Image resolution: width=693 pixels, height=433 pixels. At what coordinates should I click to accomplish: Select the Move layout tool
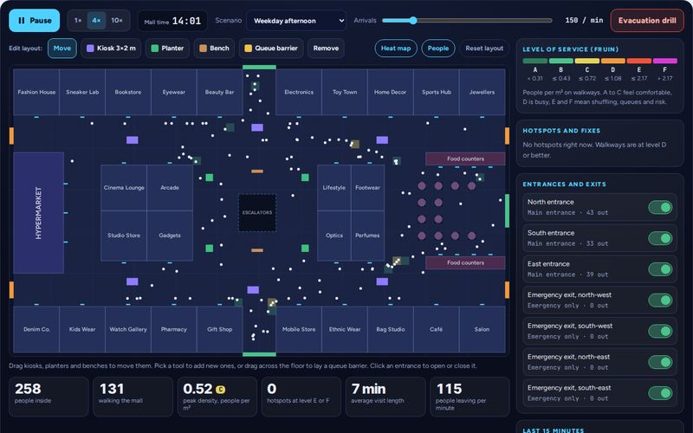tap(62, 48)
